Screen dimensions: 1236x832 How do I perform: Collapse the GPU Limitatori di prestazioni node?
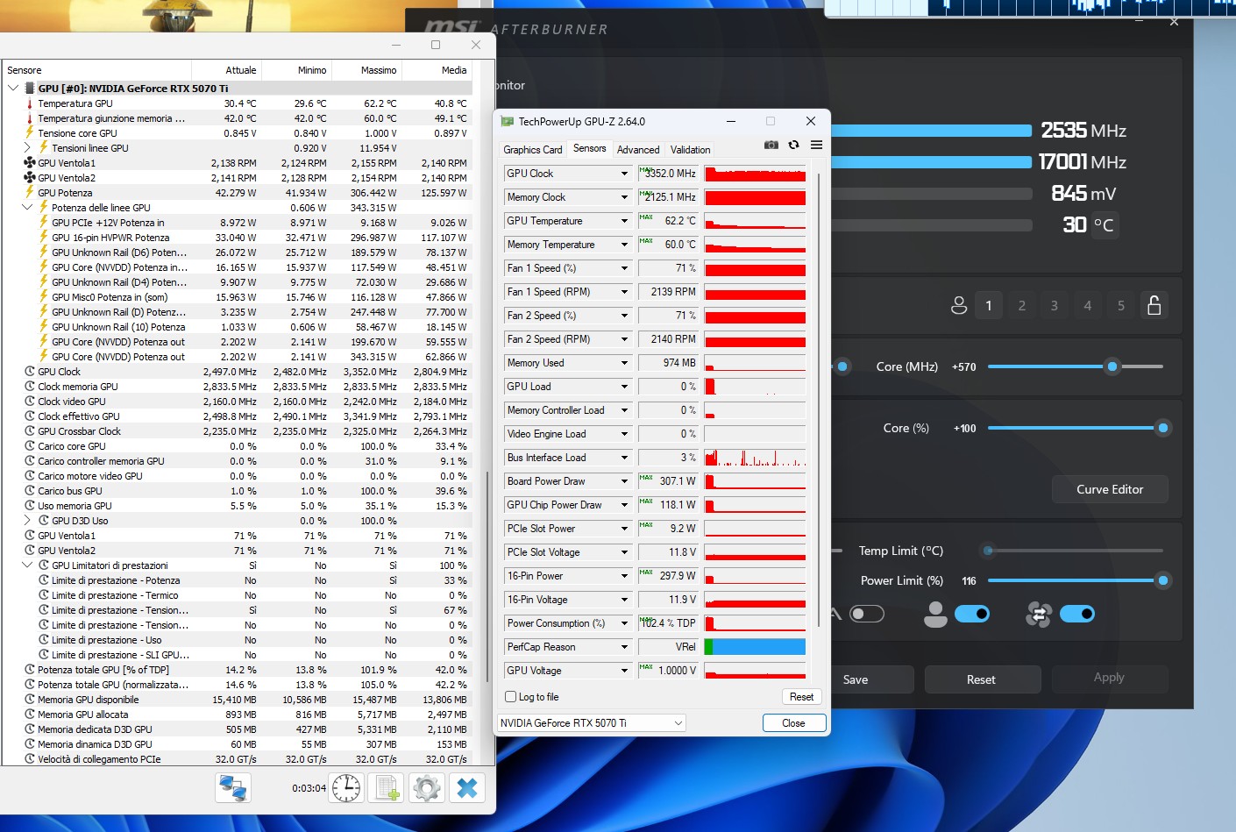pyautogui.click(x=27, y=565)
